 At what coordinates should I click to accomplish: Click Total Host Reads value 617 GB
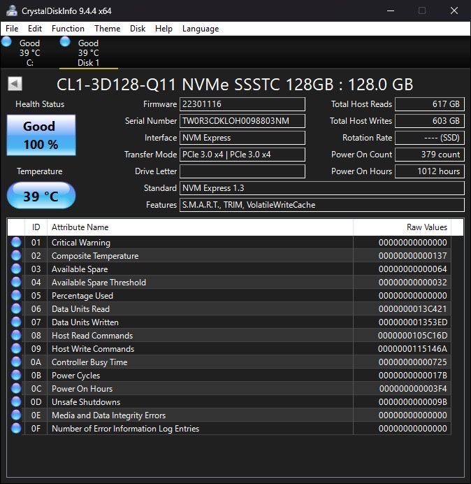430,104
